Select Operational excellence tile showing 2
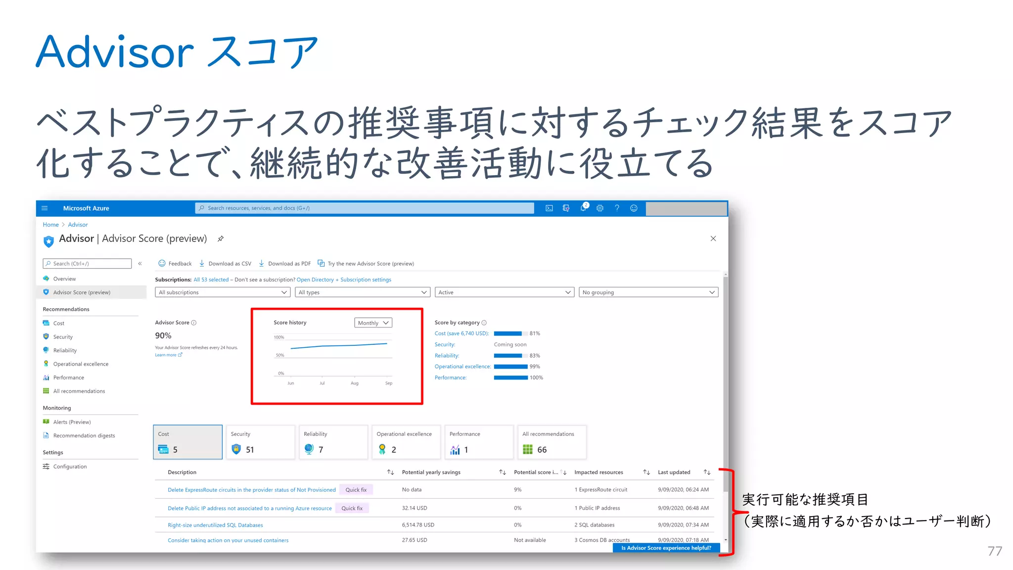The width and height of the screenshot is (1013, 570). (x=406, y=442)
